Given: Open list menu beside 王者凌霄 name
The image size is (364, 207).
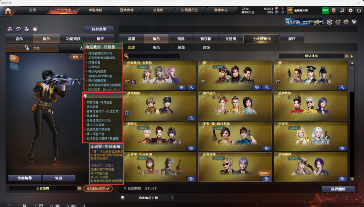Looking at the screenshot, I should point(79,188).
